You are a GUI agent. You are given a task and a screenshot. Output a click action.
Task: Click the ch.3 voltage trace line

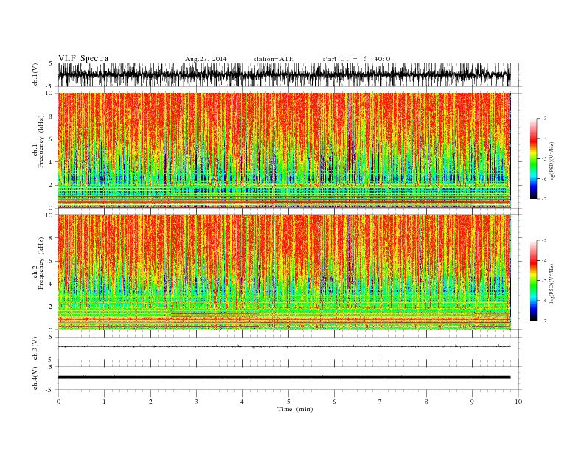284,346
